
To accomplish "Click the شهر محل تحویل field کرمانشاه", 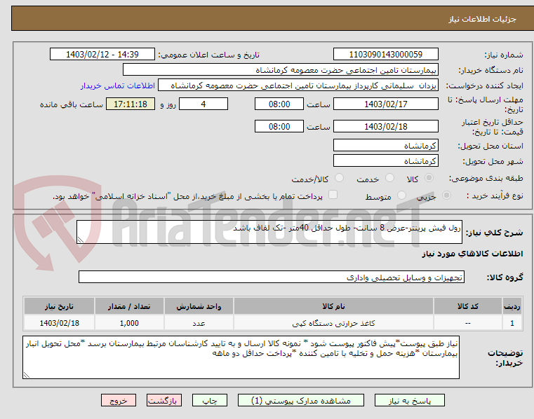I will [x=385, y=161].
